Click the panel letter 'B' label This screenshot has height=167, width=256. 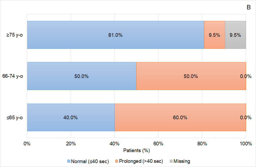click(x=248, y=8)
